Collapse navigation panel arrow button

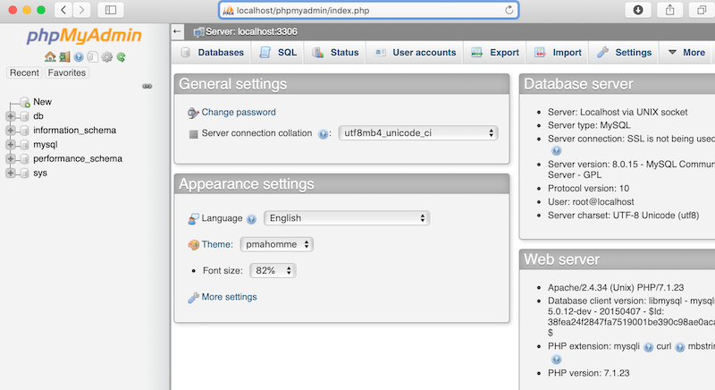(177, 31)
